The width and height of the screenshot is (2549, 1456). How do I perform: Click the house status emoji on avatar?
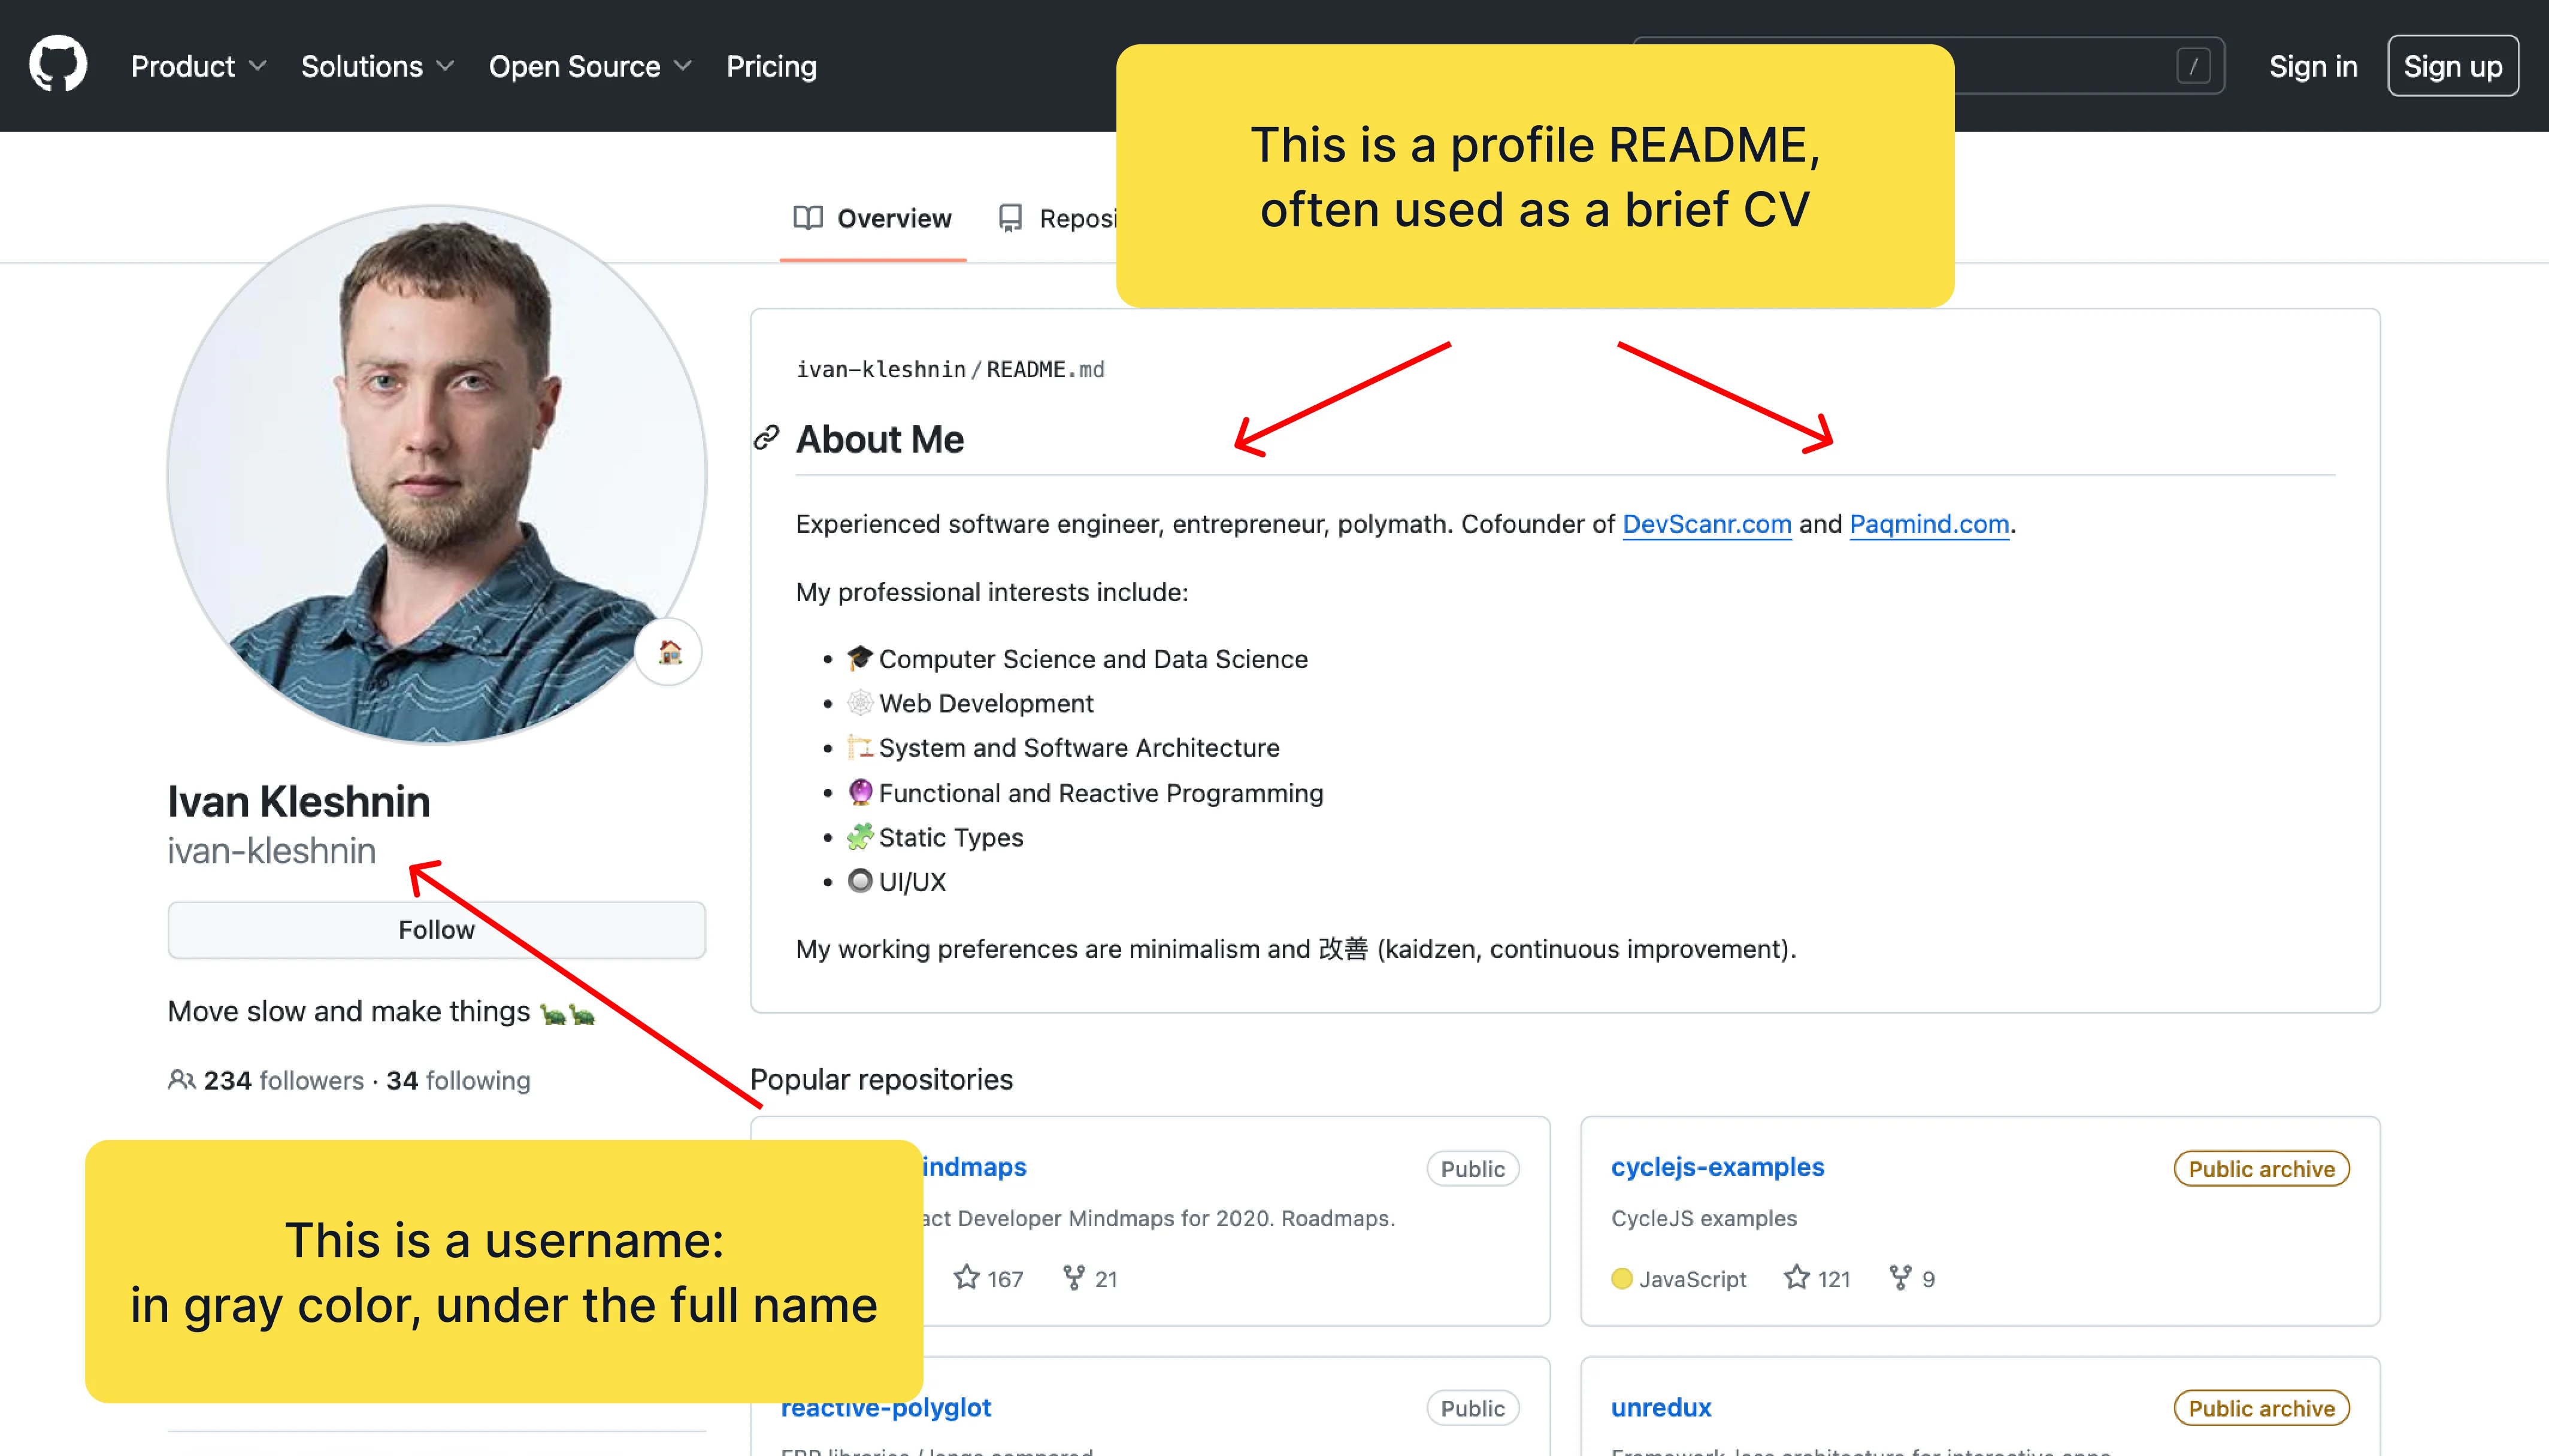pyautogui.click(x=669, y=653)
